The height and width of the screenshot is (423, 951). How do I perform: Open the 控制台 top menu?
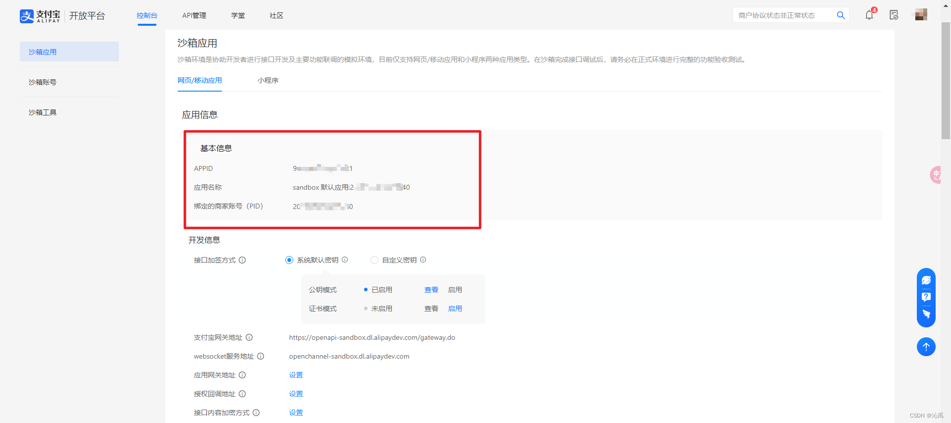(x=147, y=15)
